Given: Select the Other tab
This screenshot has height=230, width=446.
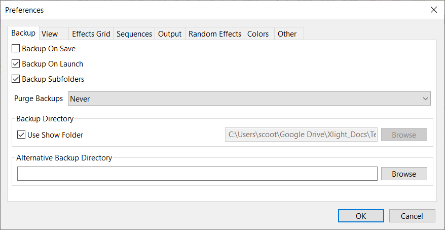Looking at the screenshot, I should click(x=287, y=34).
